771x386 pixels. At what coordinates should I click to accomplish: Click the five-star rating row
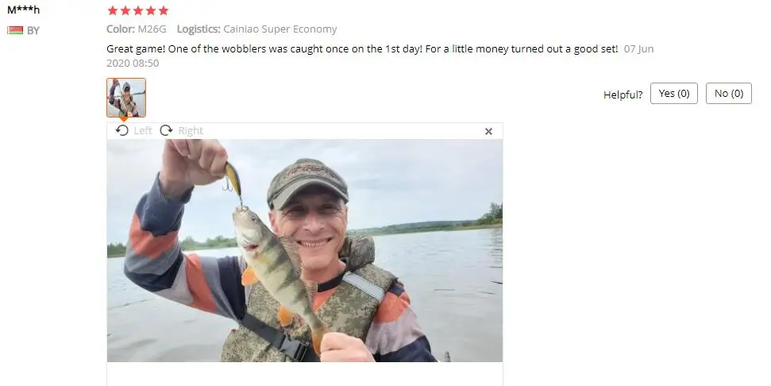pyautogui.click(x=137, y=11)
